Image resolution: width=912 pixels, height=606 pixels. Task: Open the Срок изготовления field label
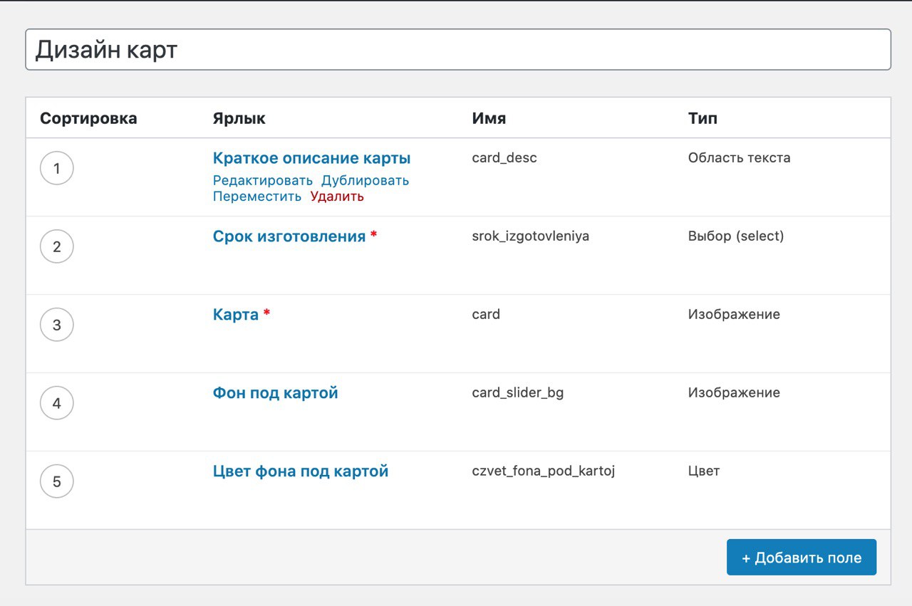[x=289, y=236]
